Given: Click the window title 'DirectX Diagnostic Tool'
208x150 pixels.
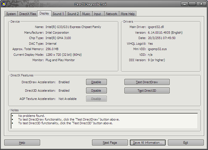Looking at the screenshot, I should [90, 4].
